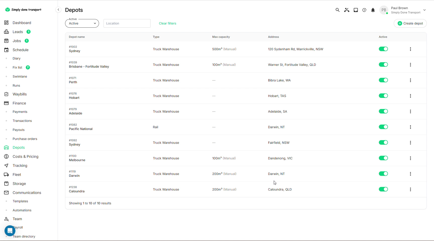
Task: Open Jobs from sidebar
Action: (x=17, y=41)
